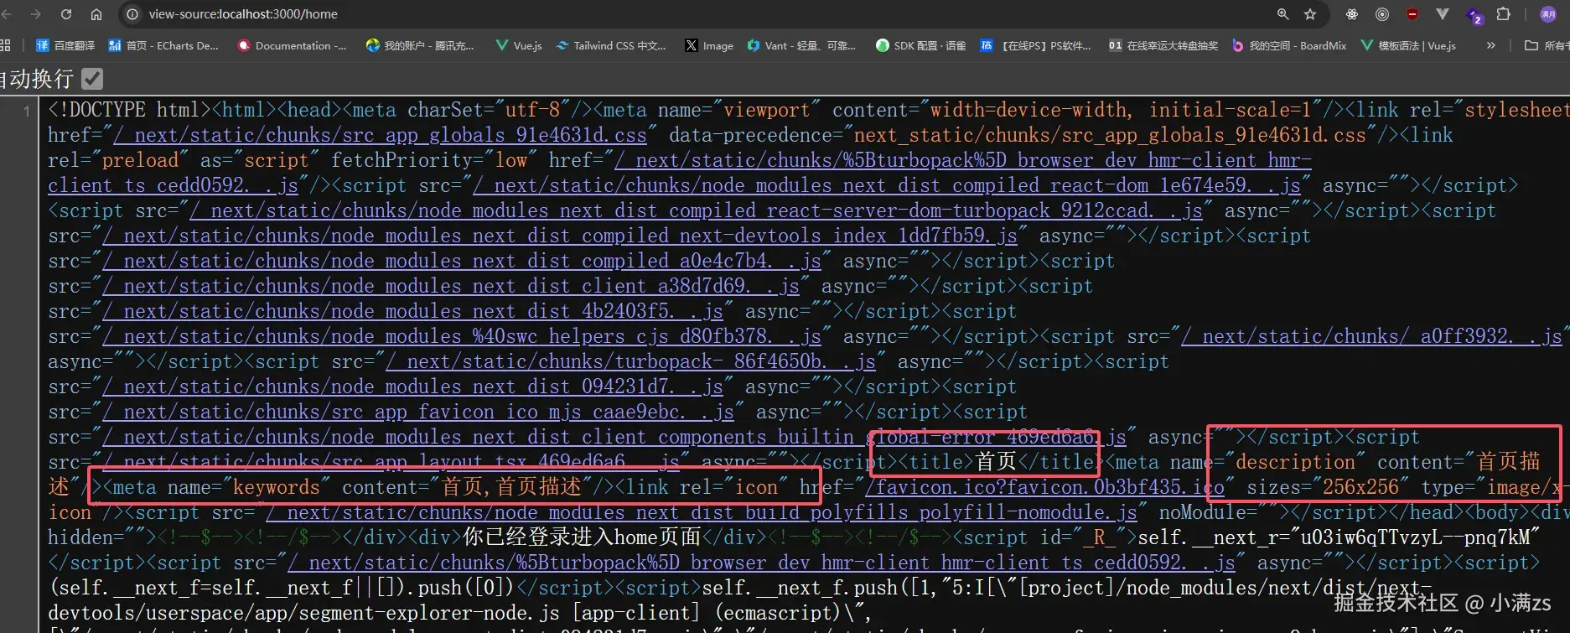Follow the src_app_globals_91e4631d.css href link
Image resolution: width=1570 pixels, height=633 pixels.
[x=380, y=135]
